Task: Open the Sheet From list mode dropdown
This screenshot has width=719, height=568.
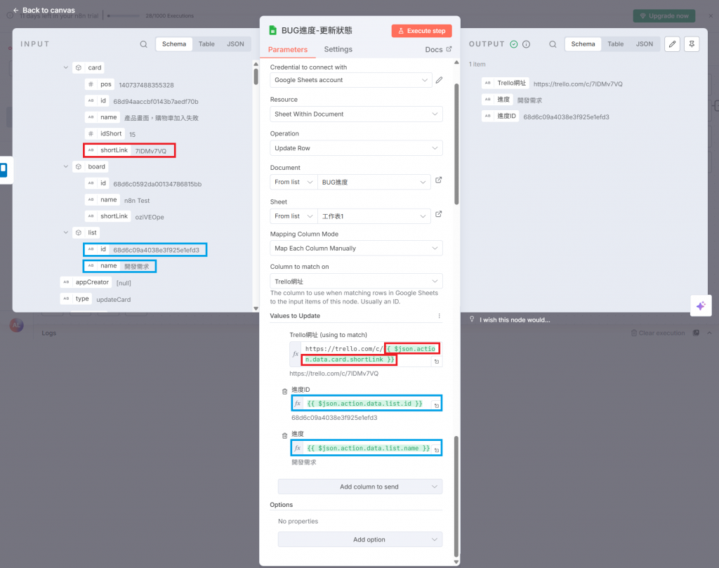Action: point(293,216)
